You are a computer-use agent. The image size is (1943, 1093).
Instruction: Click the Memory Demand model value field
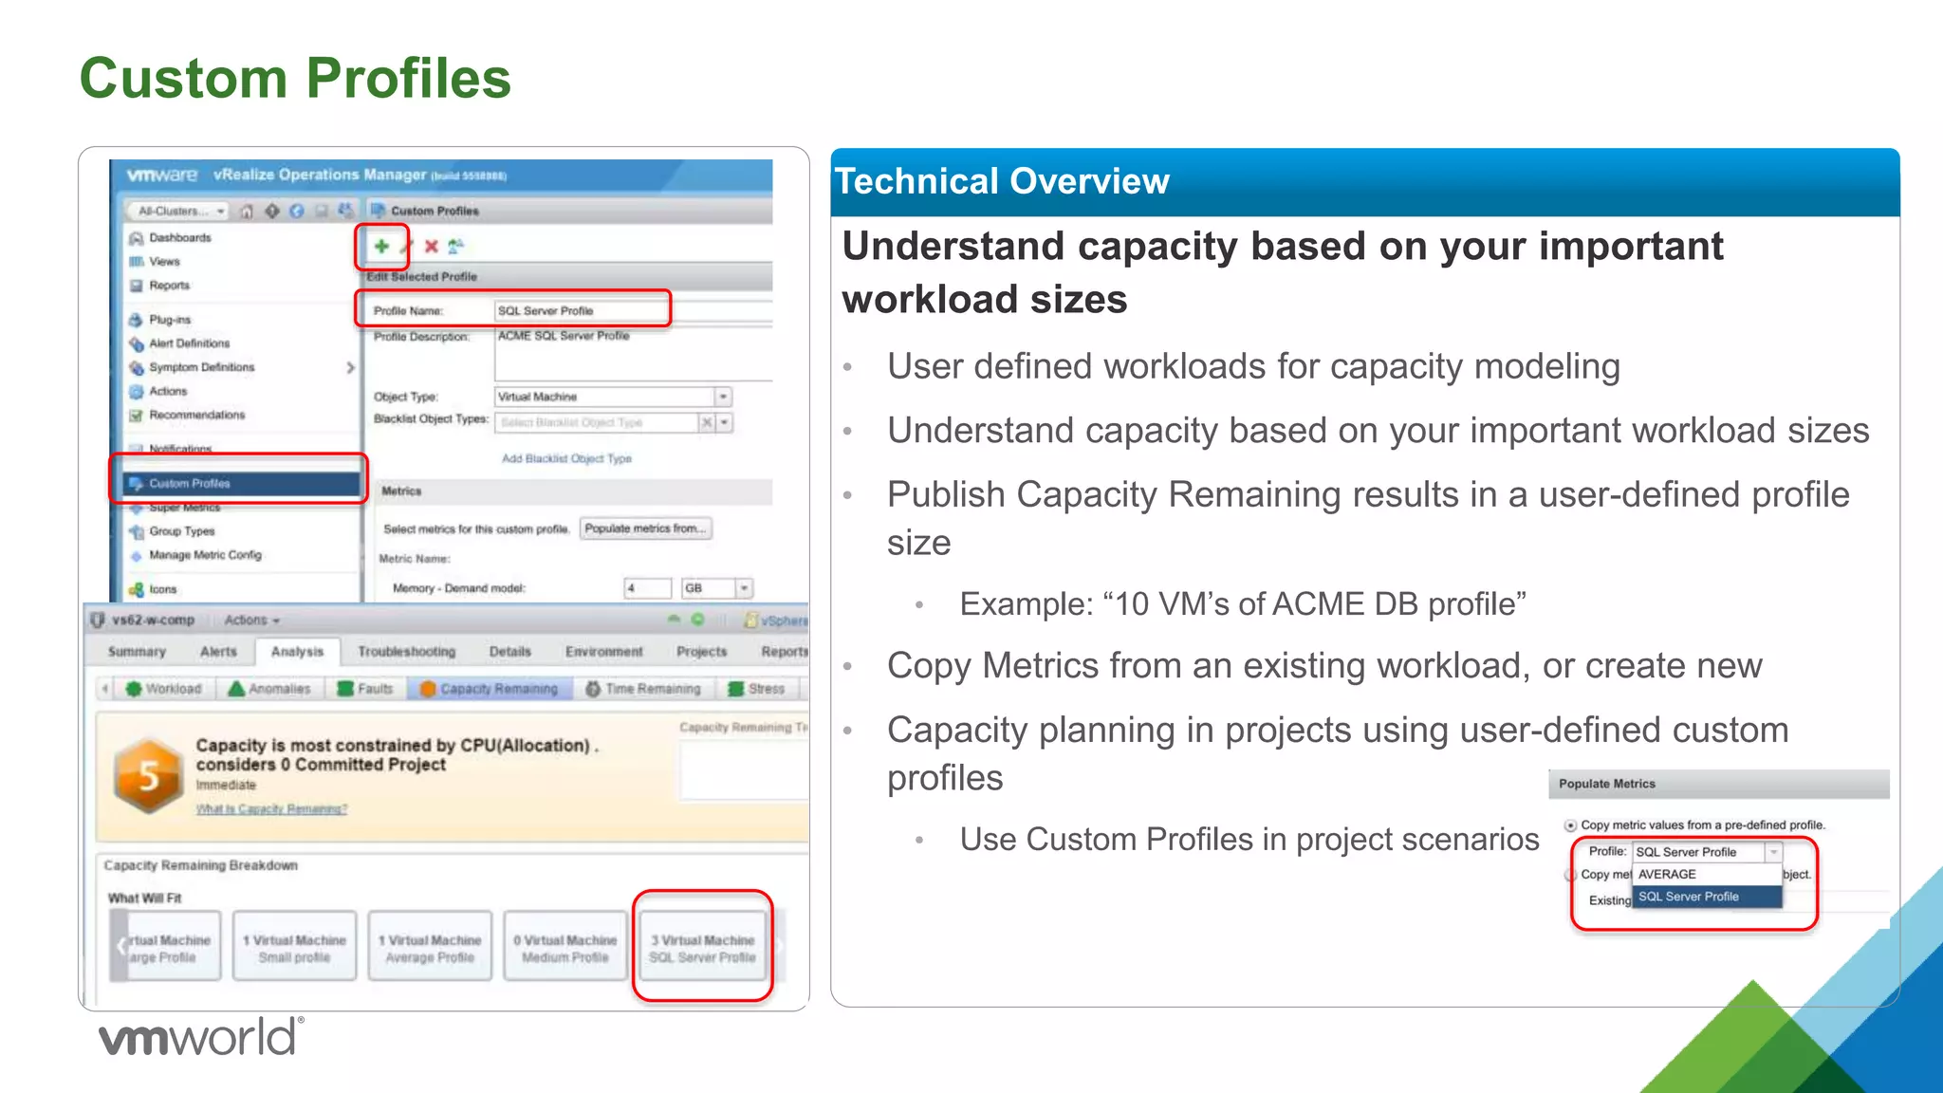pos(647,588)
